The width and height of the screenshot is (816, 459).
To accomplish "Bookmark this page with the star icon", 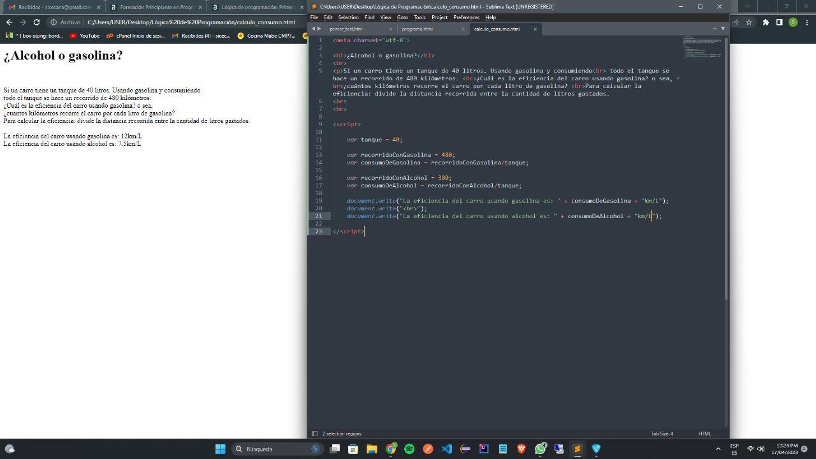I will pyautogui.click(x=749, y=22).
